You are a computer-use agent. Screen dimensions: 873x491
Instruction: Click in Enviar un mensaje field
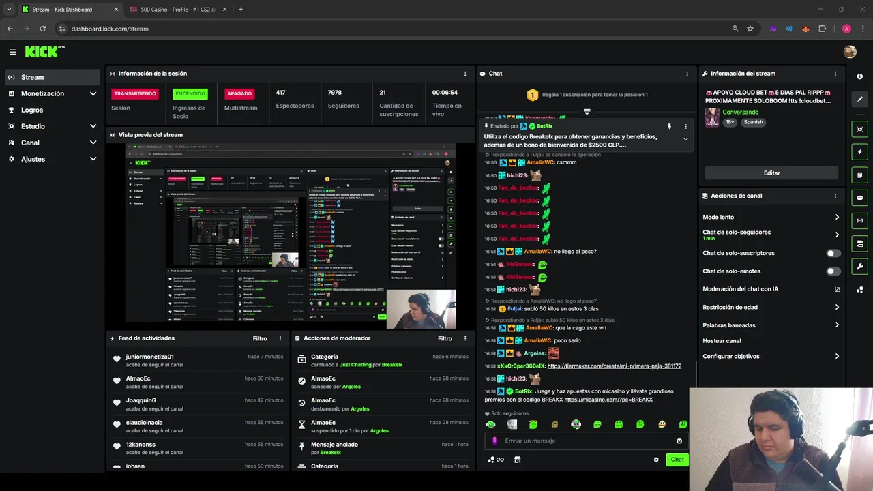587,441
